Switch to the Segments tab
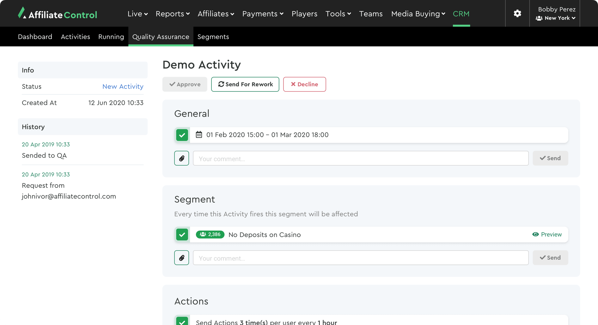Image resolution: width=598 pixels, height=325 pixels. click(x=213, y=37)
